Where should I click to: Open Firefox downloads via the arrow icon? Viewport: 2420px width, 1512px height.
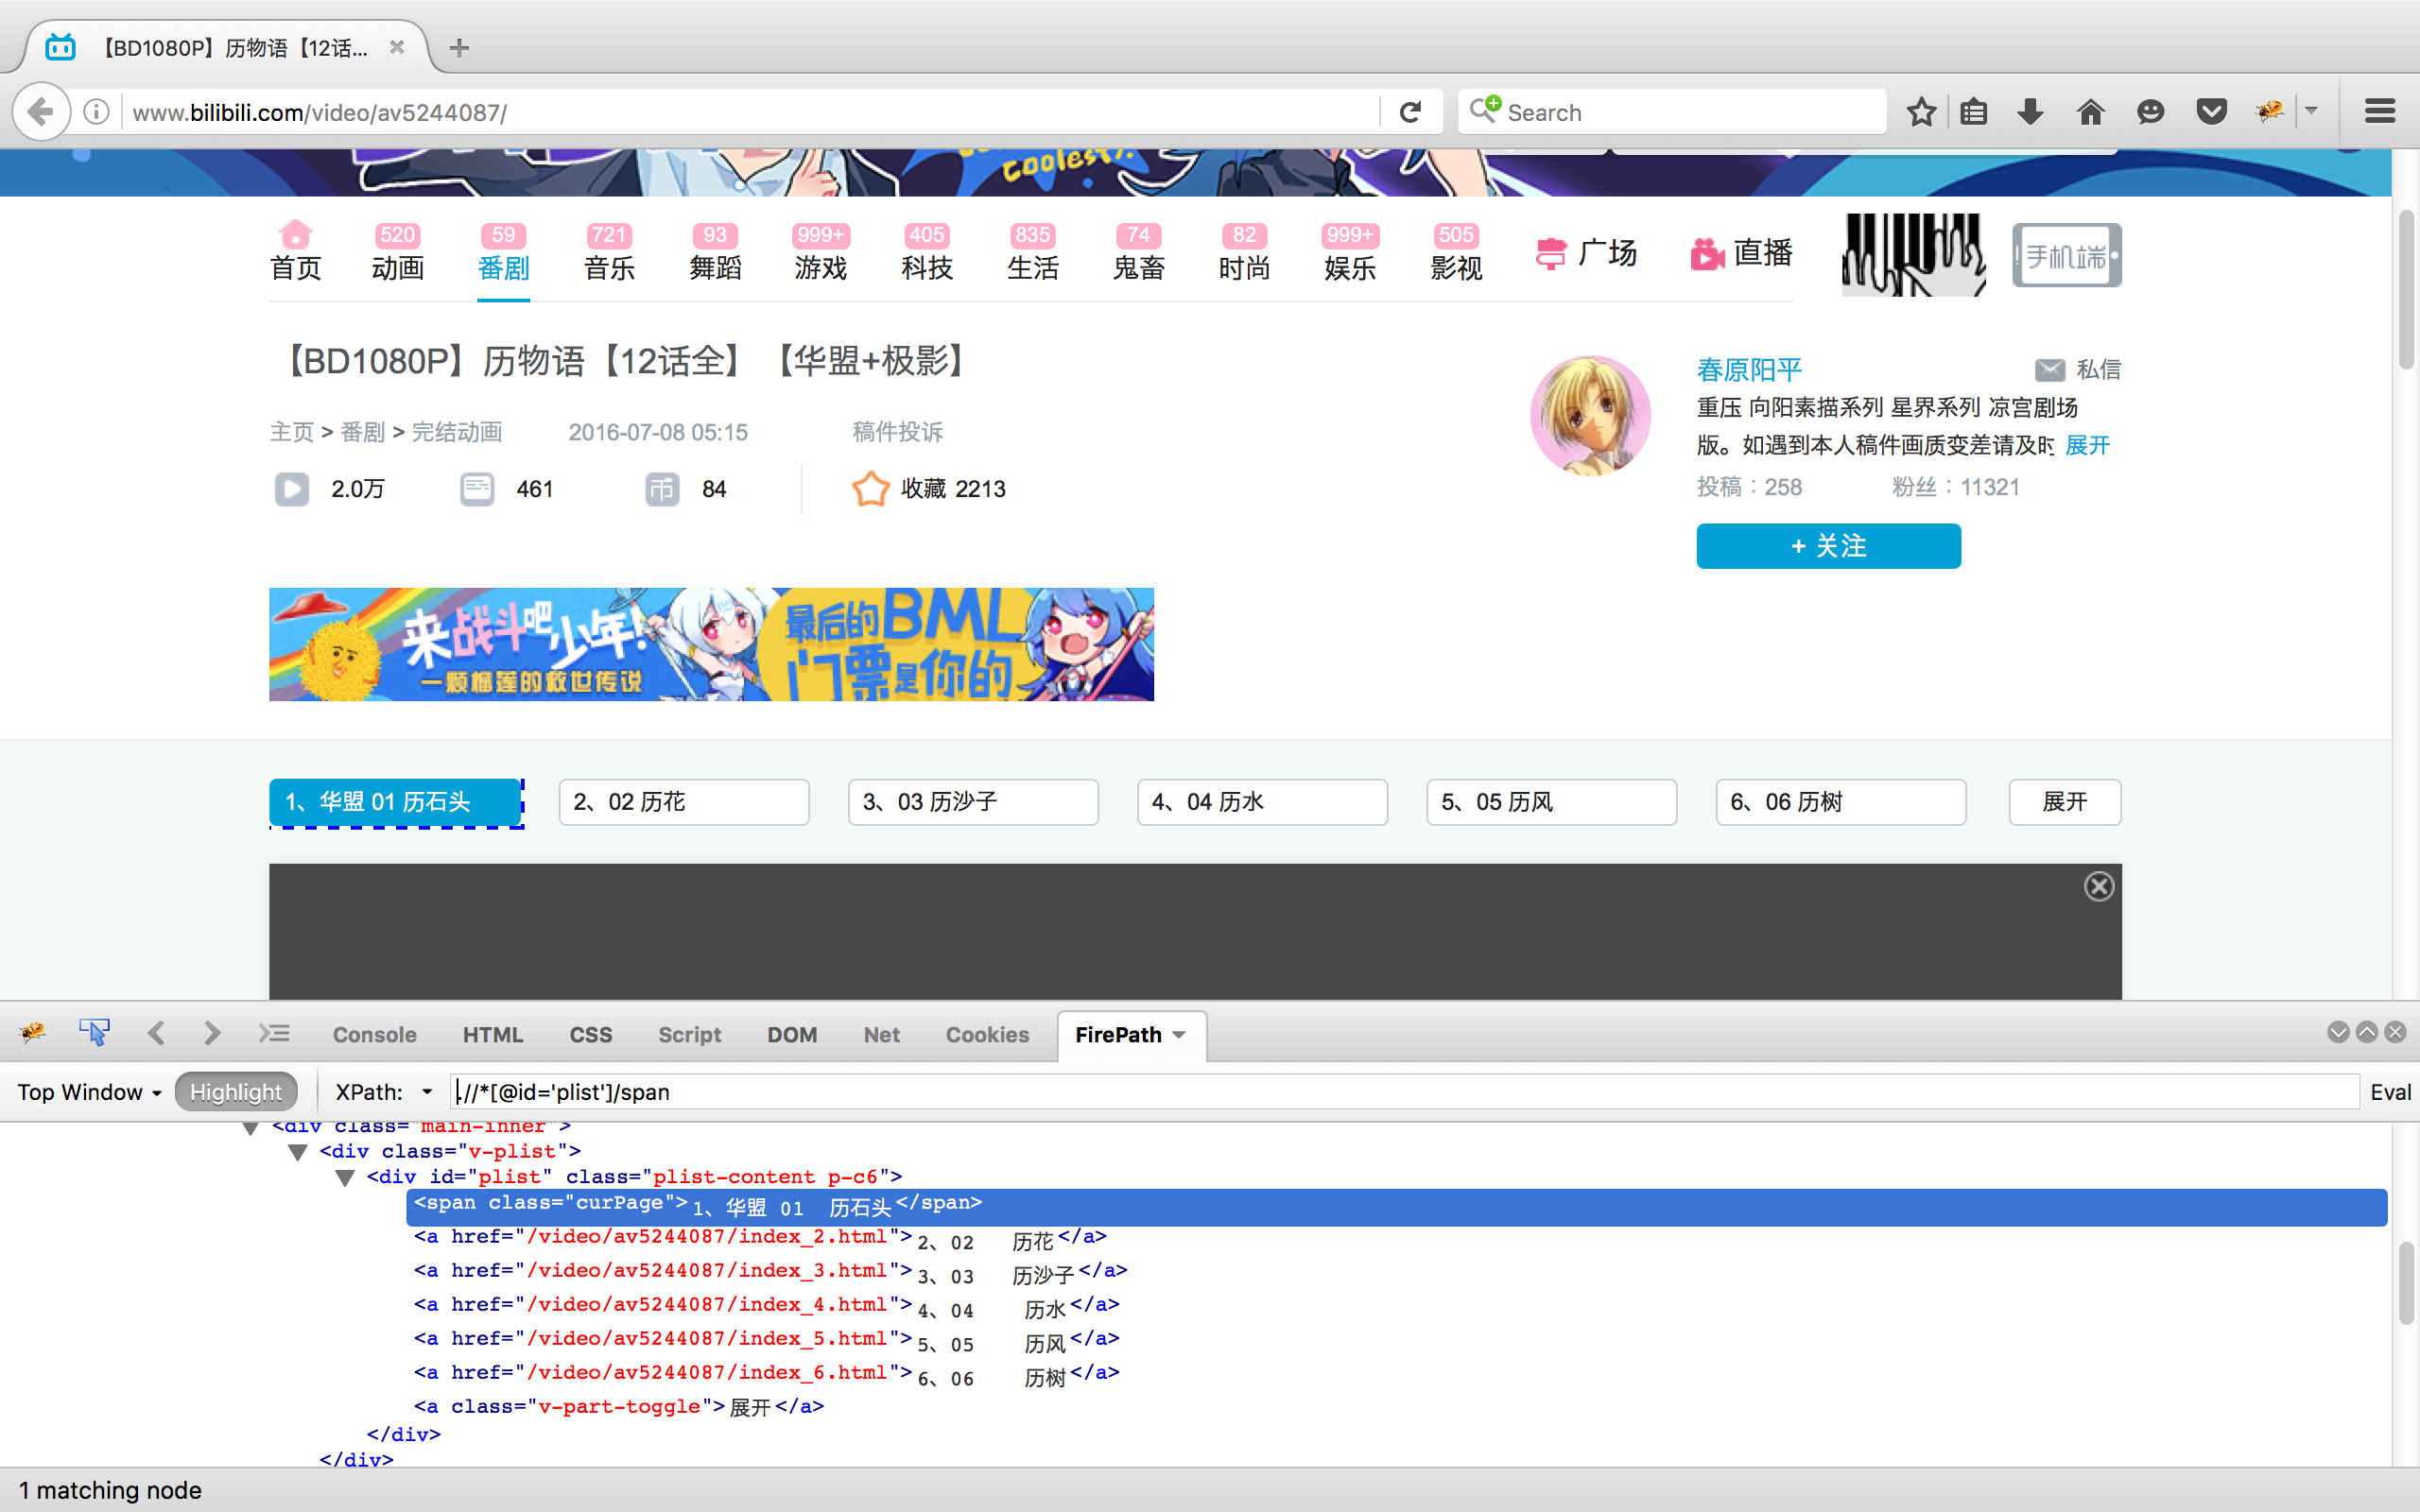[2029, 111]
